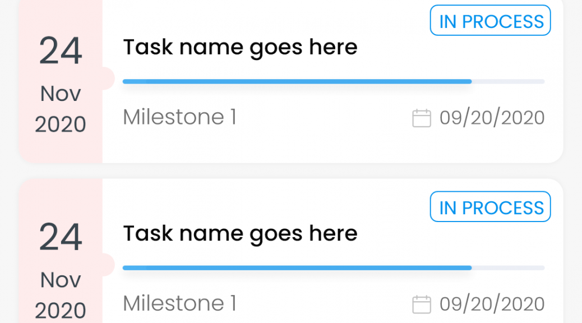Viewport: 582px width, 323px height.
Task: Click the round notch on the second card's date panel
Action: coord(108,265)
